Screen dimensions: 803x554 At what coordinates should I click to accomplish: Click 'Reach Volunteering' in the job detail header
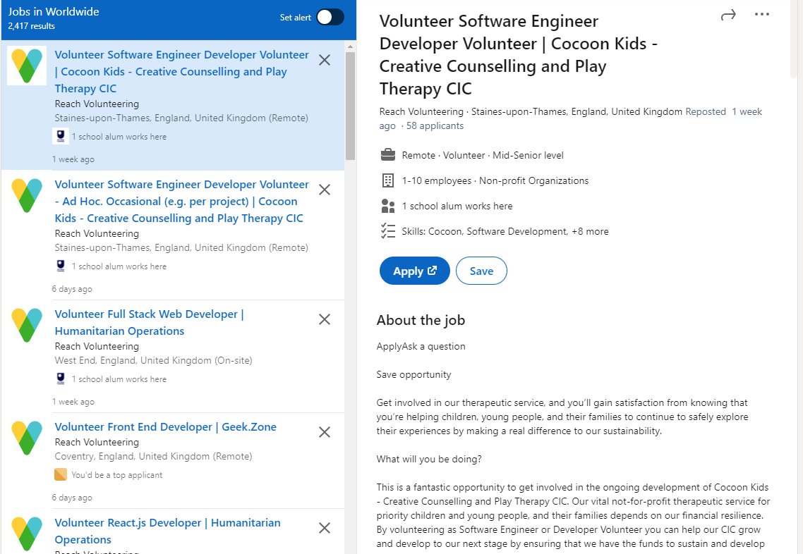click(421, 111)
